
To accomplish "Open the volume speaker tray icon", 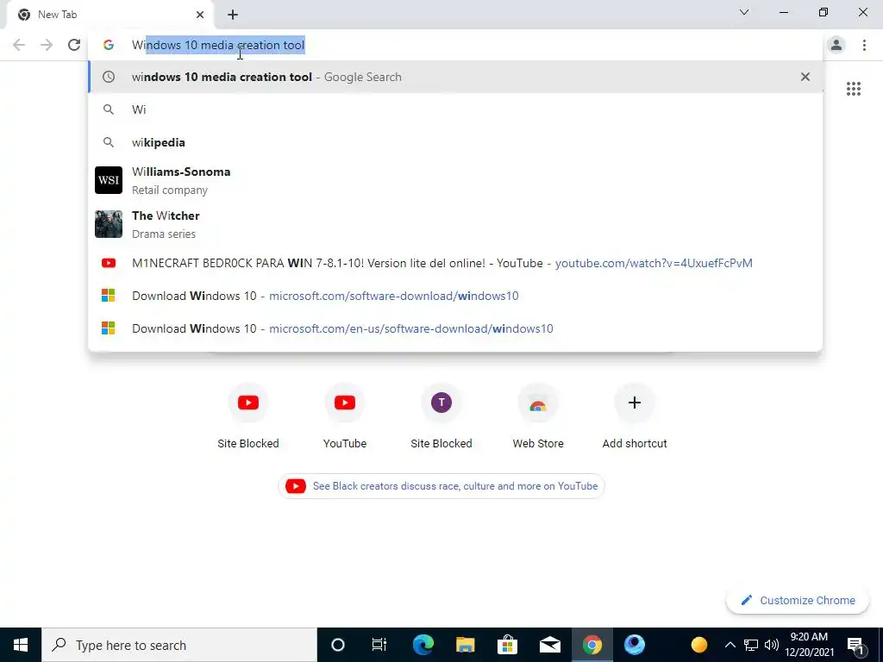I will point(772,645).
